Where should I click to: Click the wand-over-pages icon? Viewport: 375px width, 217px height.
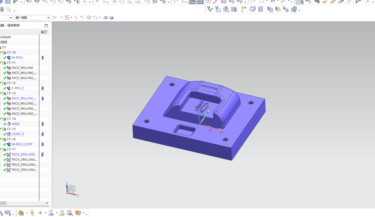coord(252,9)
